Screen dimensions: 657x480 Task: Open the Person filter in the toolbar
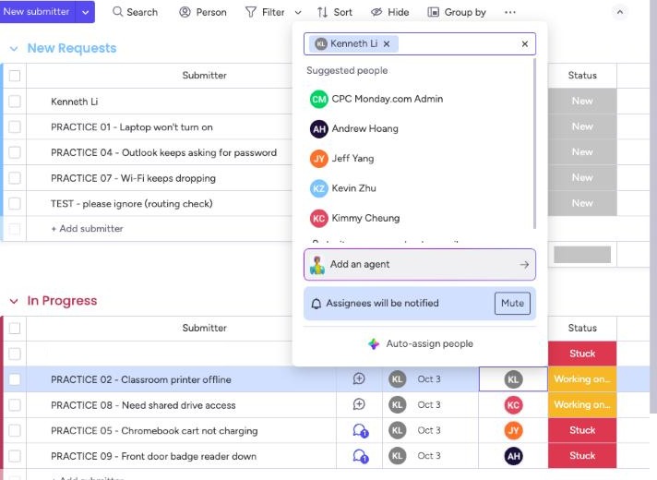tap(203, 12)
